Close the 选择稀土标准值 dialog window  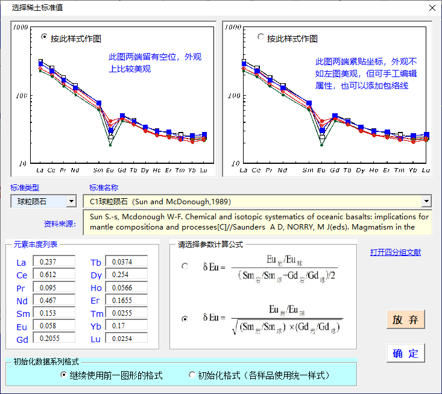pyautogui.click(x=431, y=8)
